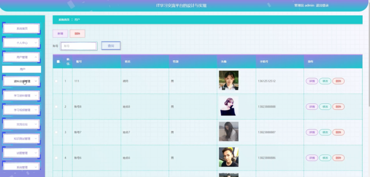Open 详情 for user 账号7
Viewport: 370px width, 177px height.
(312, 132)
